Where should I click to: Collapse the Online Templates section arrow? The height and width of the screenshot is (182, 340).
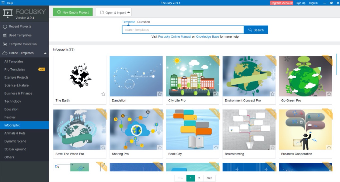[x=45, y=53]
